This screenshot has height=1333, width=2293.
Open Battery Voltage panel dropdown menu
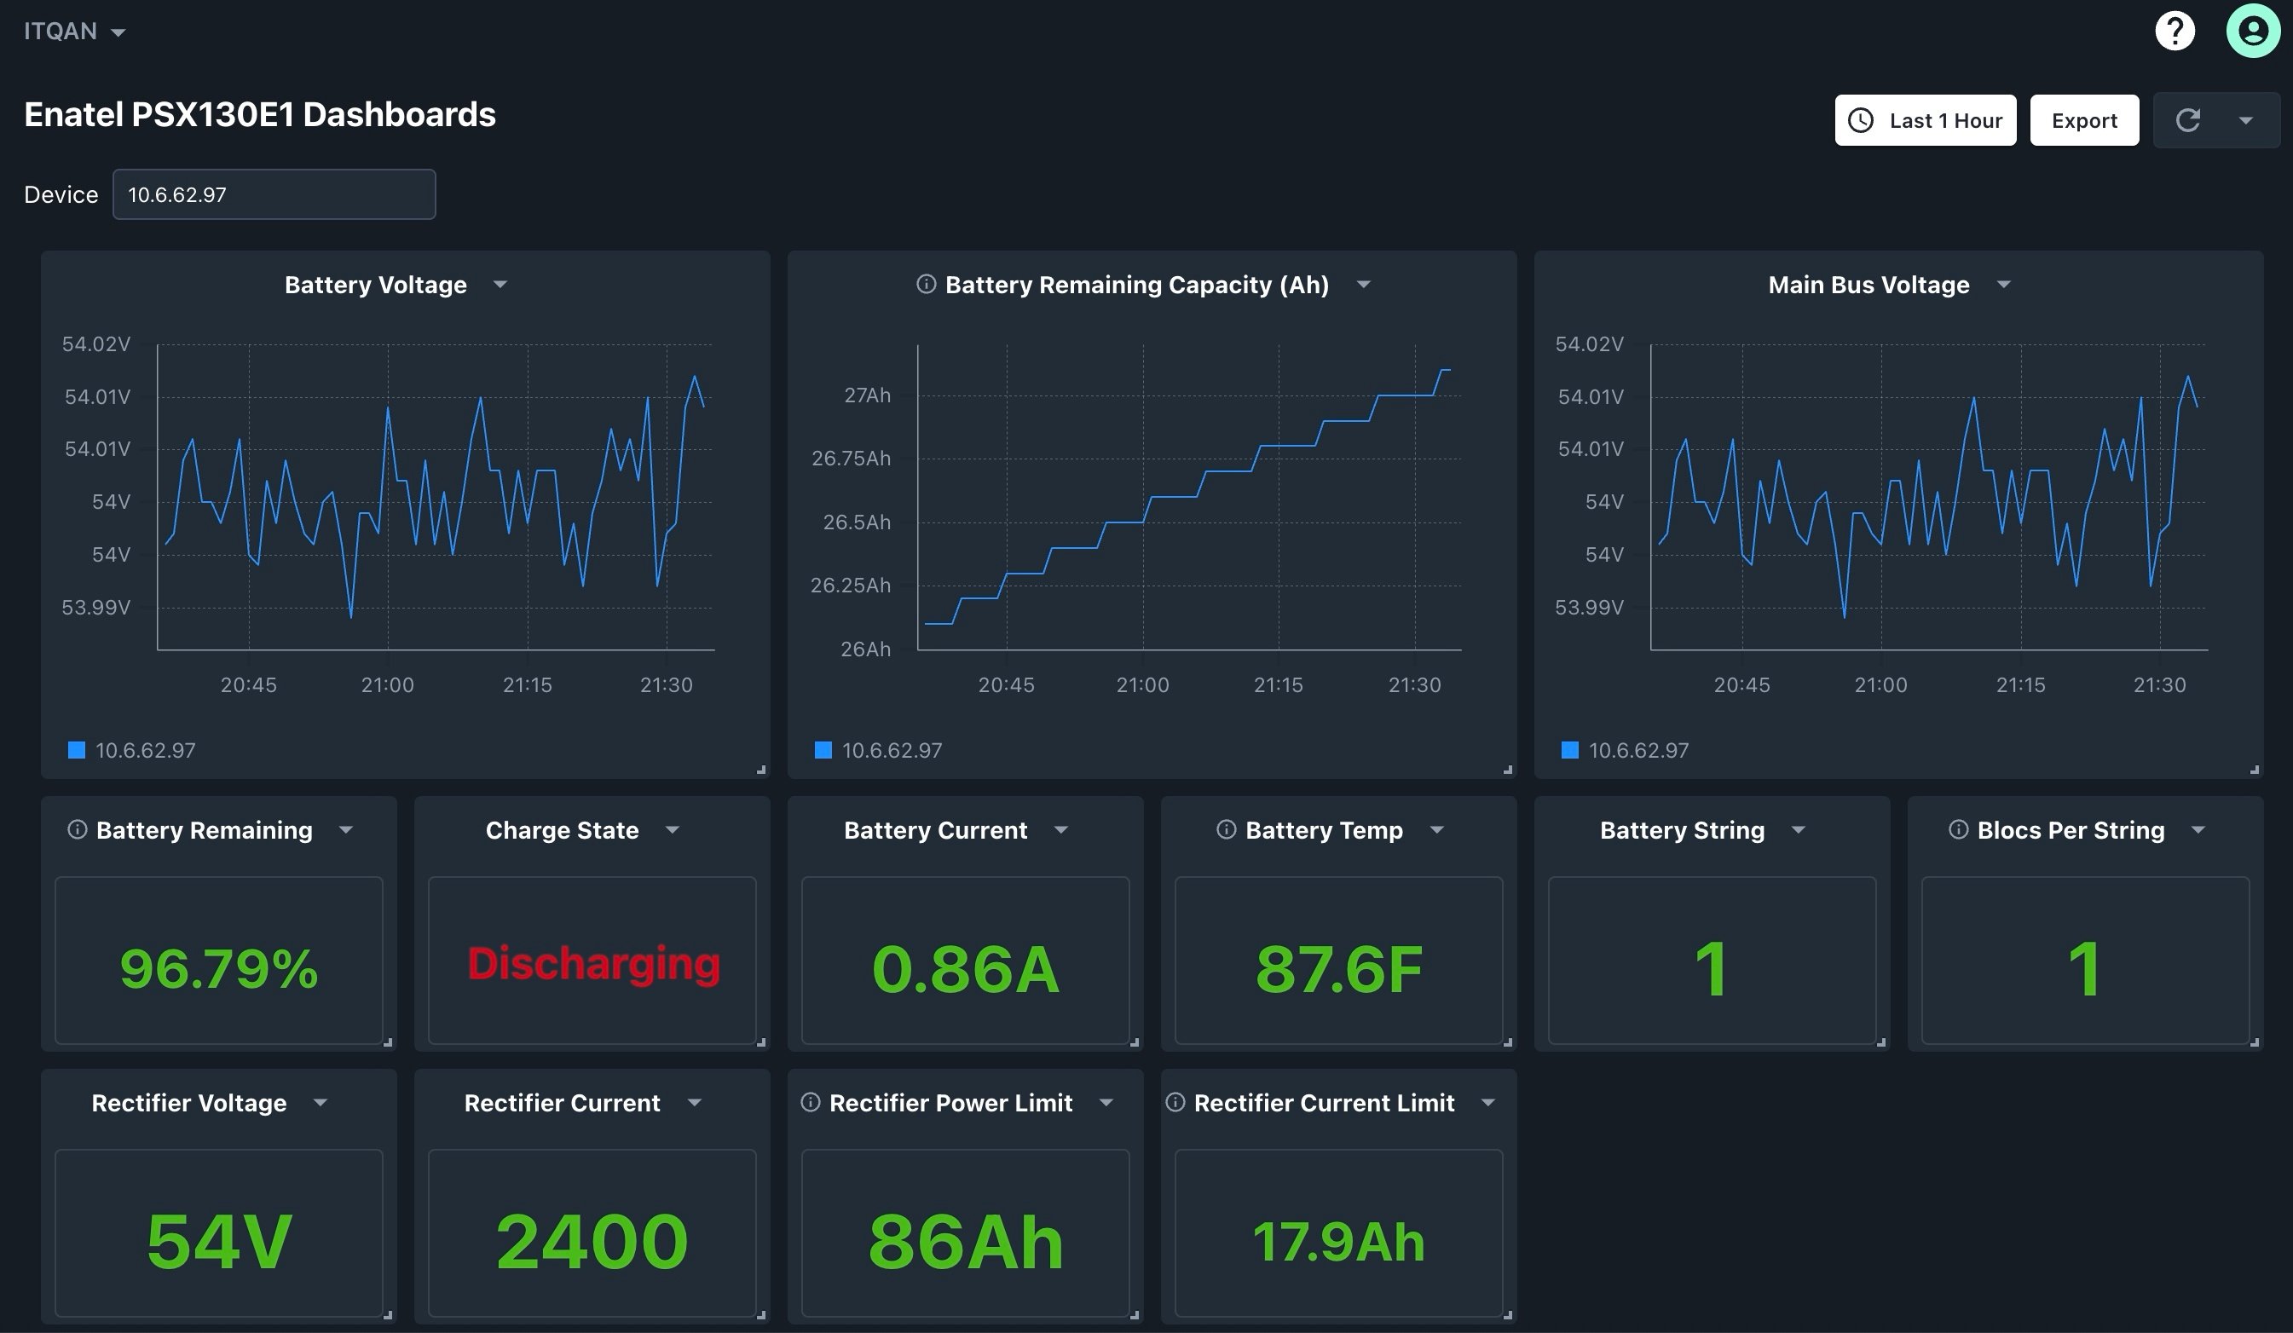[500, 284]
